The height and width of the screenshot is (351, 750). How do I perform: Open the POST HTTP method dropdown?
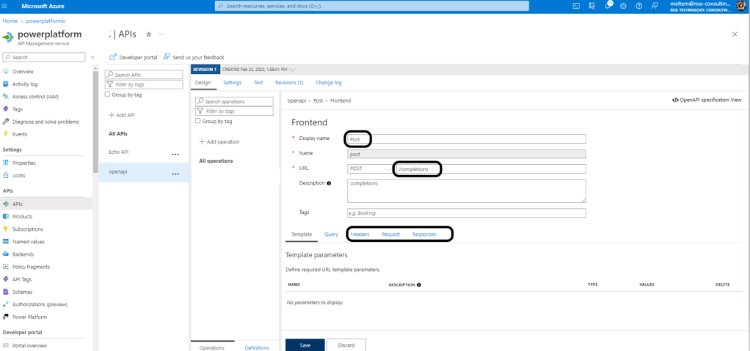pos(370,169)
